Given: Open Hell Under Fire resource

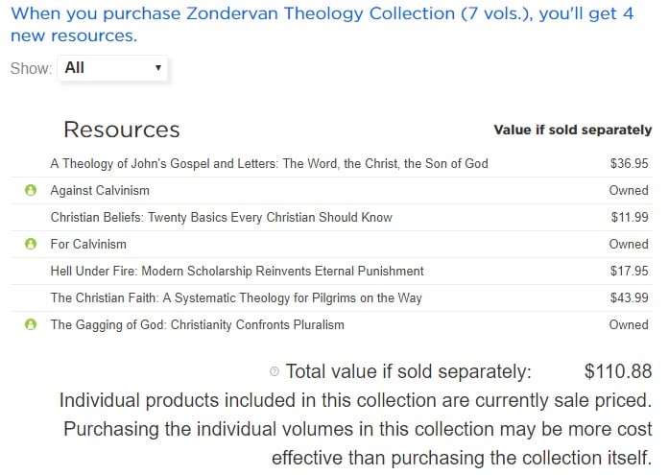Looking at the screenshot, I should [x=237, y=271].
